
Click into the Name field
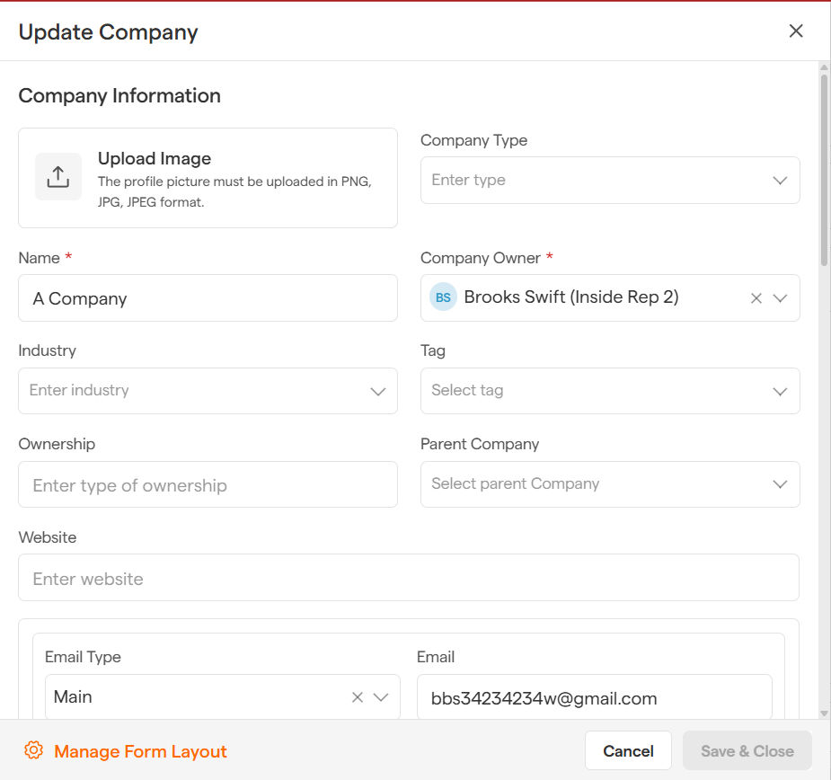pyautogui.click(x=208, y=298)
